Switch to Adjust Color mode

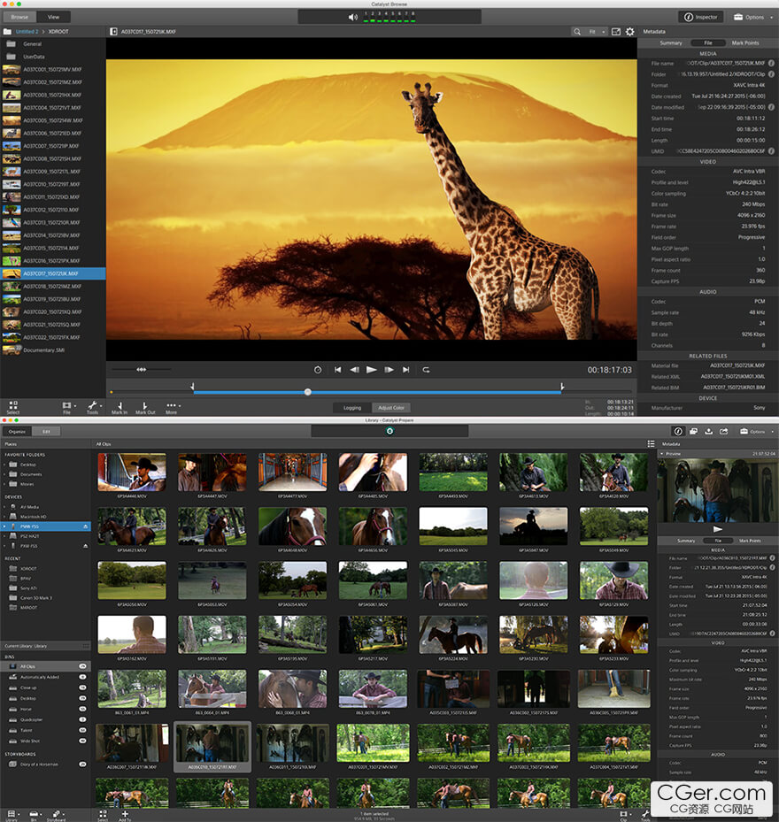coord(390,408)
